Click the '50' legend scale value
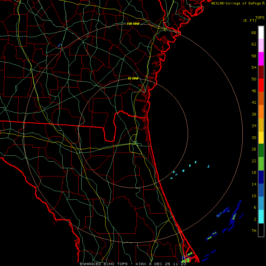Image resolution: width=266 pixels, height=266 pixels. (254, 79)
